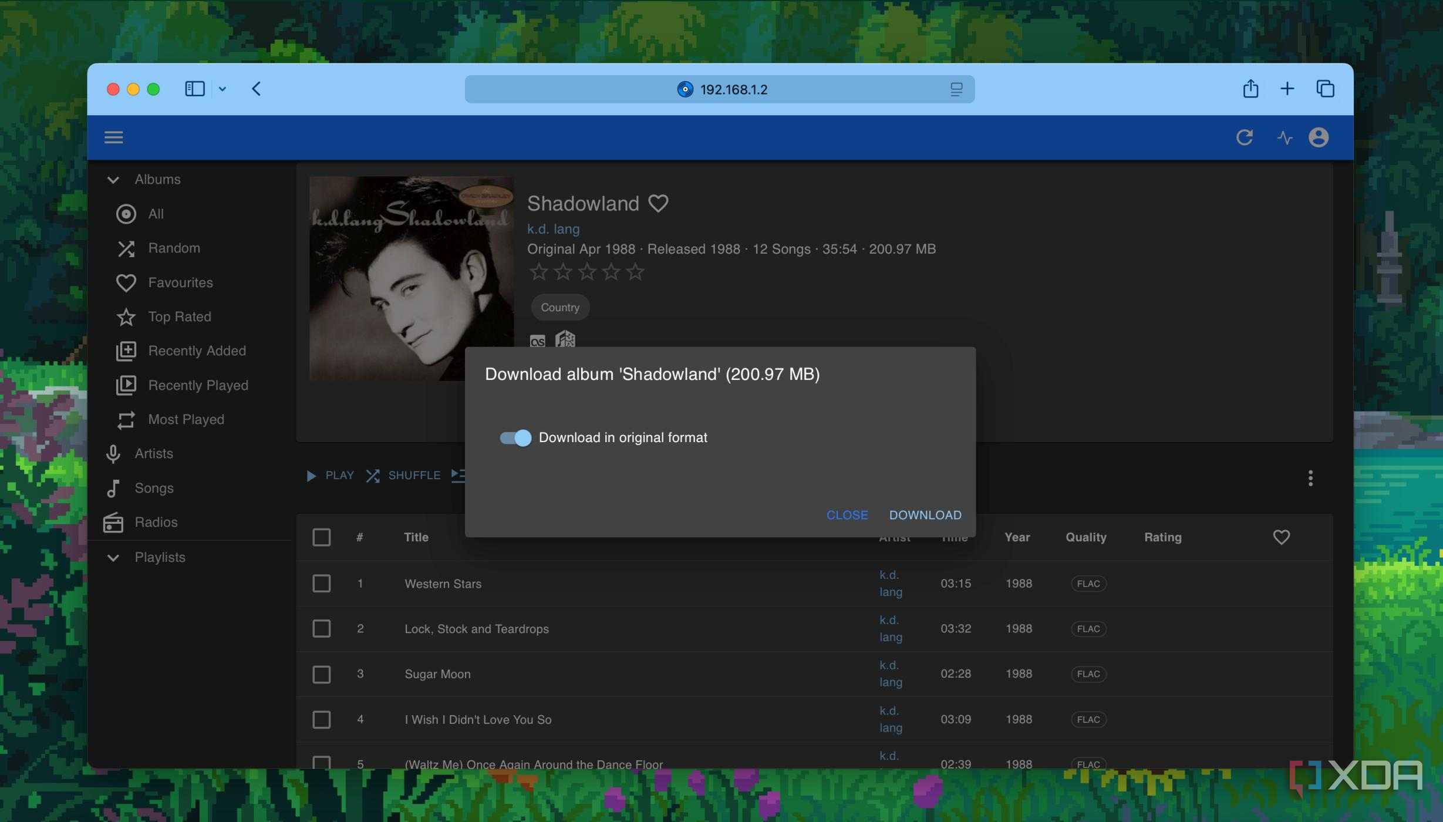The width and height of the screenshot is (1443, 822).
Task: Go back in Safari
Action: coord(256,89)
